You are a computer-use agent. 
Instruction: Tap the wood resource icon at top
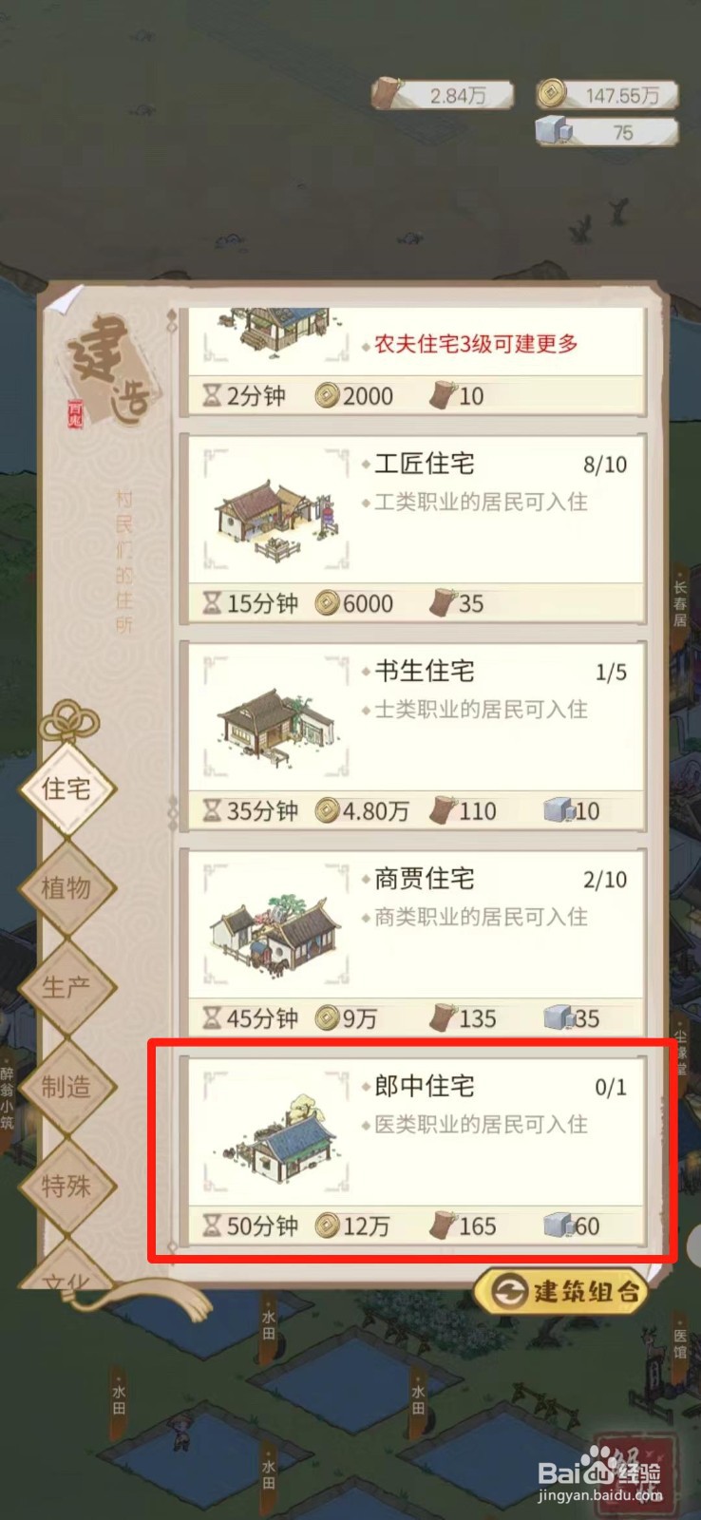click(388, 93)
